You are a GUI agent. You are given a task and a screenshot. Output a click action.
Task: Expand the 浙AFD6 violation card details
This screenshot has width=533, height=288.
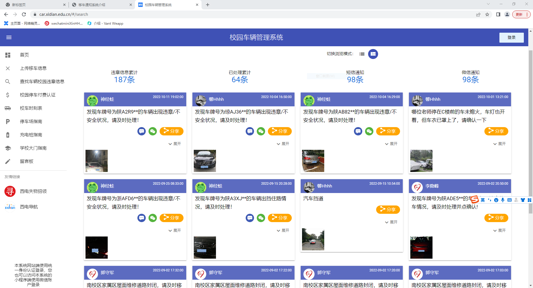[x=175, y=230]
